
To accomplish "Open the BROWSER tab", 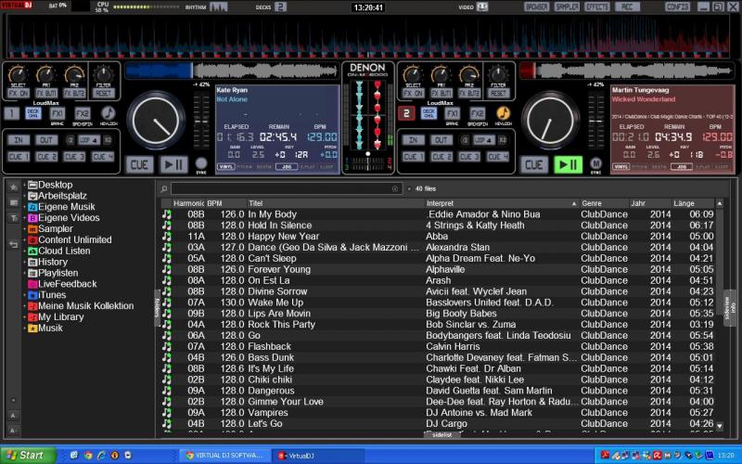I will [536, 6].
